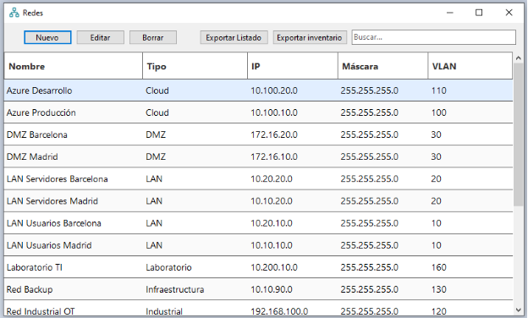Viewport: 528px width, 318px height.
Task: Click the Borrar button
Action: [153, 37]
